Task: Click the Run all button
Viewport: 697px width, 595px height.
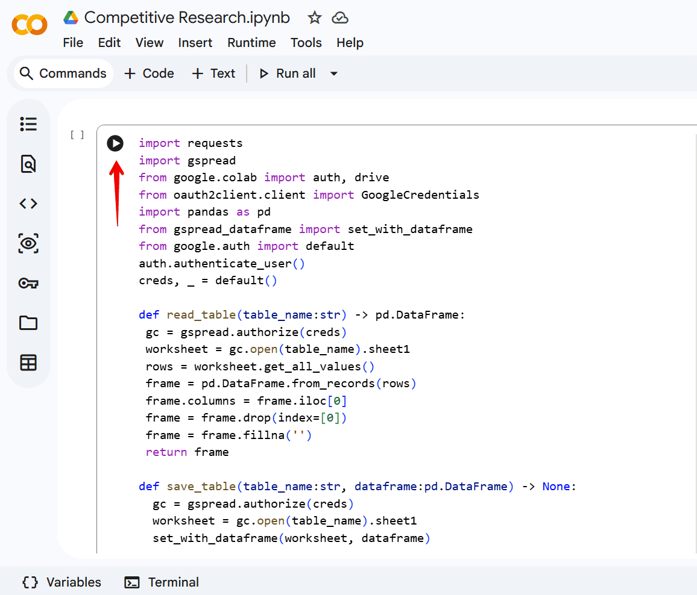Action: 288,73
